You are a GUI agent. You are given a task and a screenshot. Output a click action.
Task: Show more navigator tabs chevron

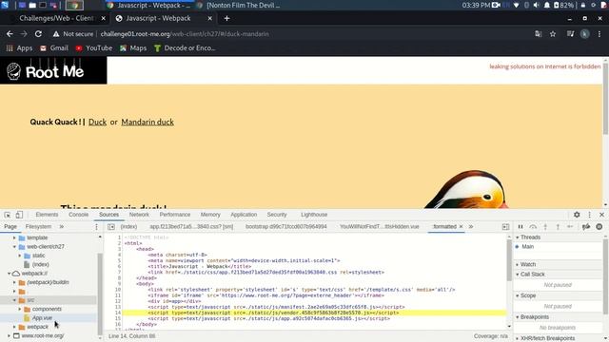(x=61, y=226)
